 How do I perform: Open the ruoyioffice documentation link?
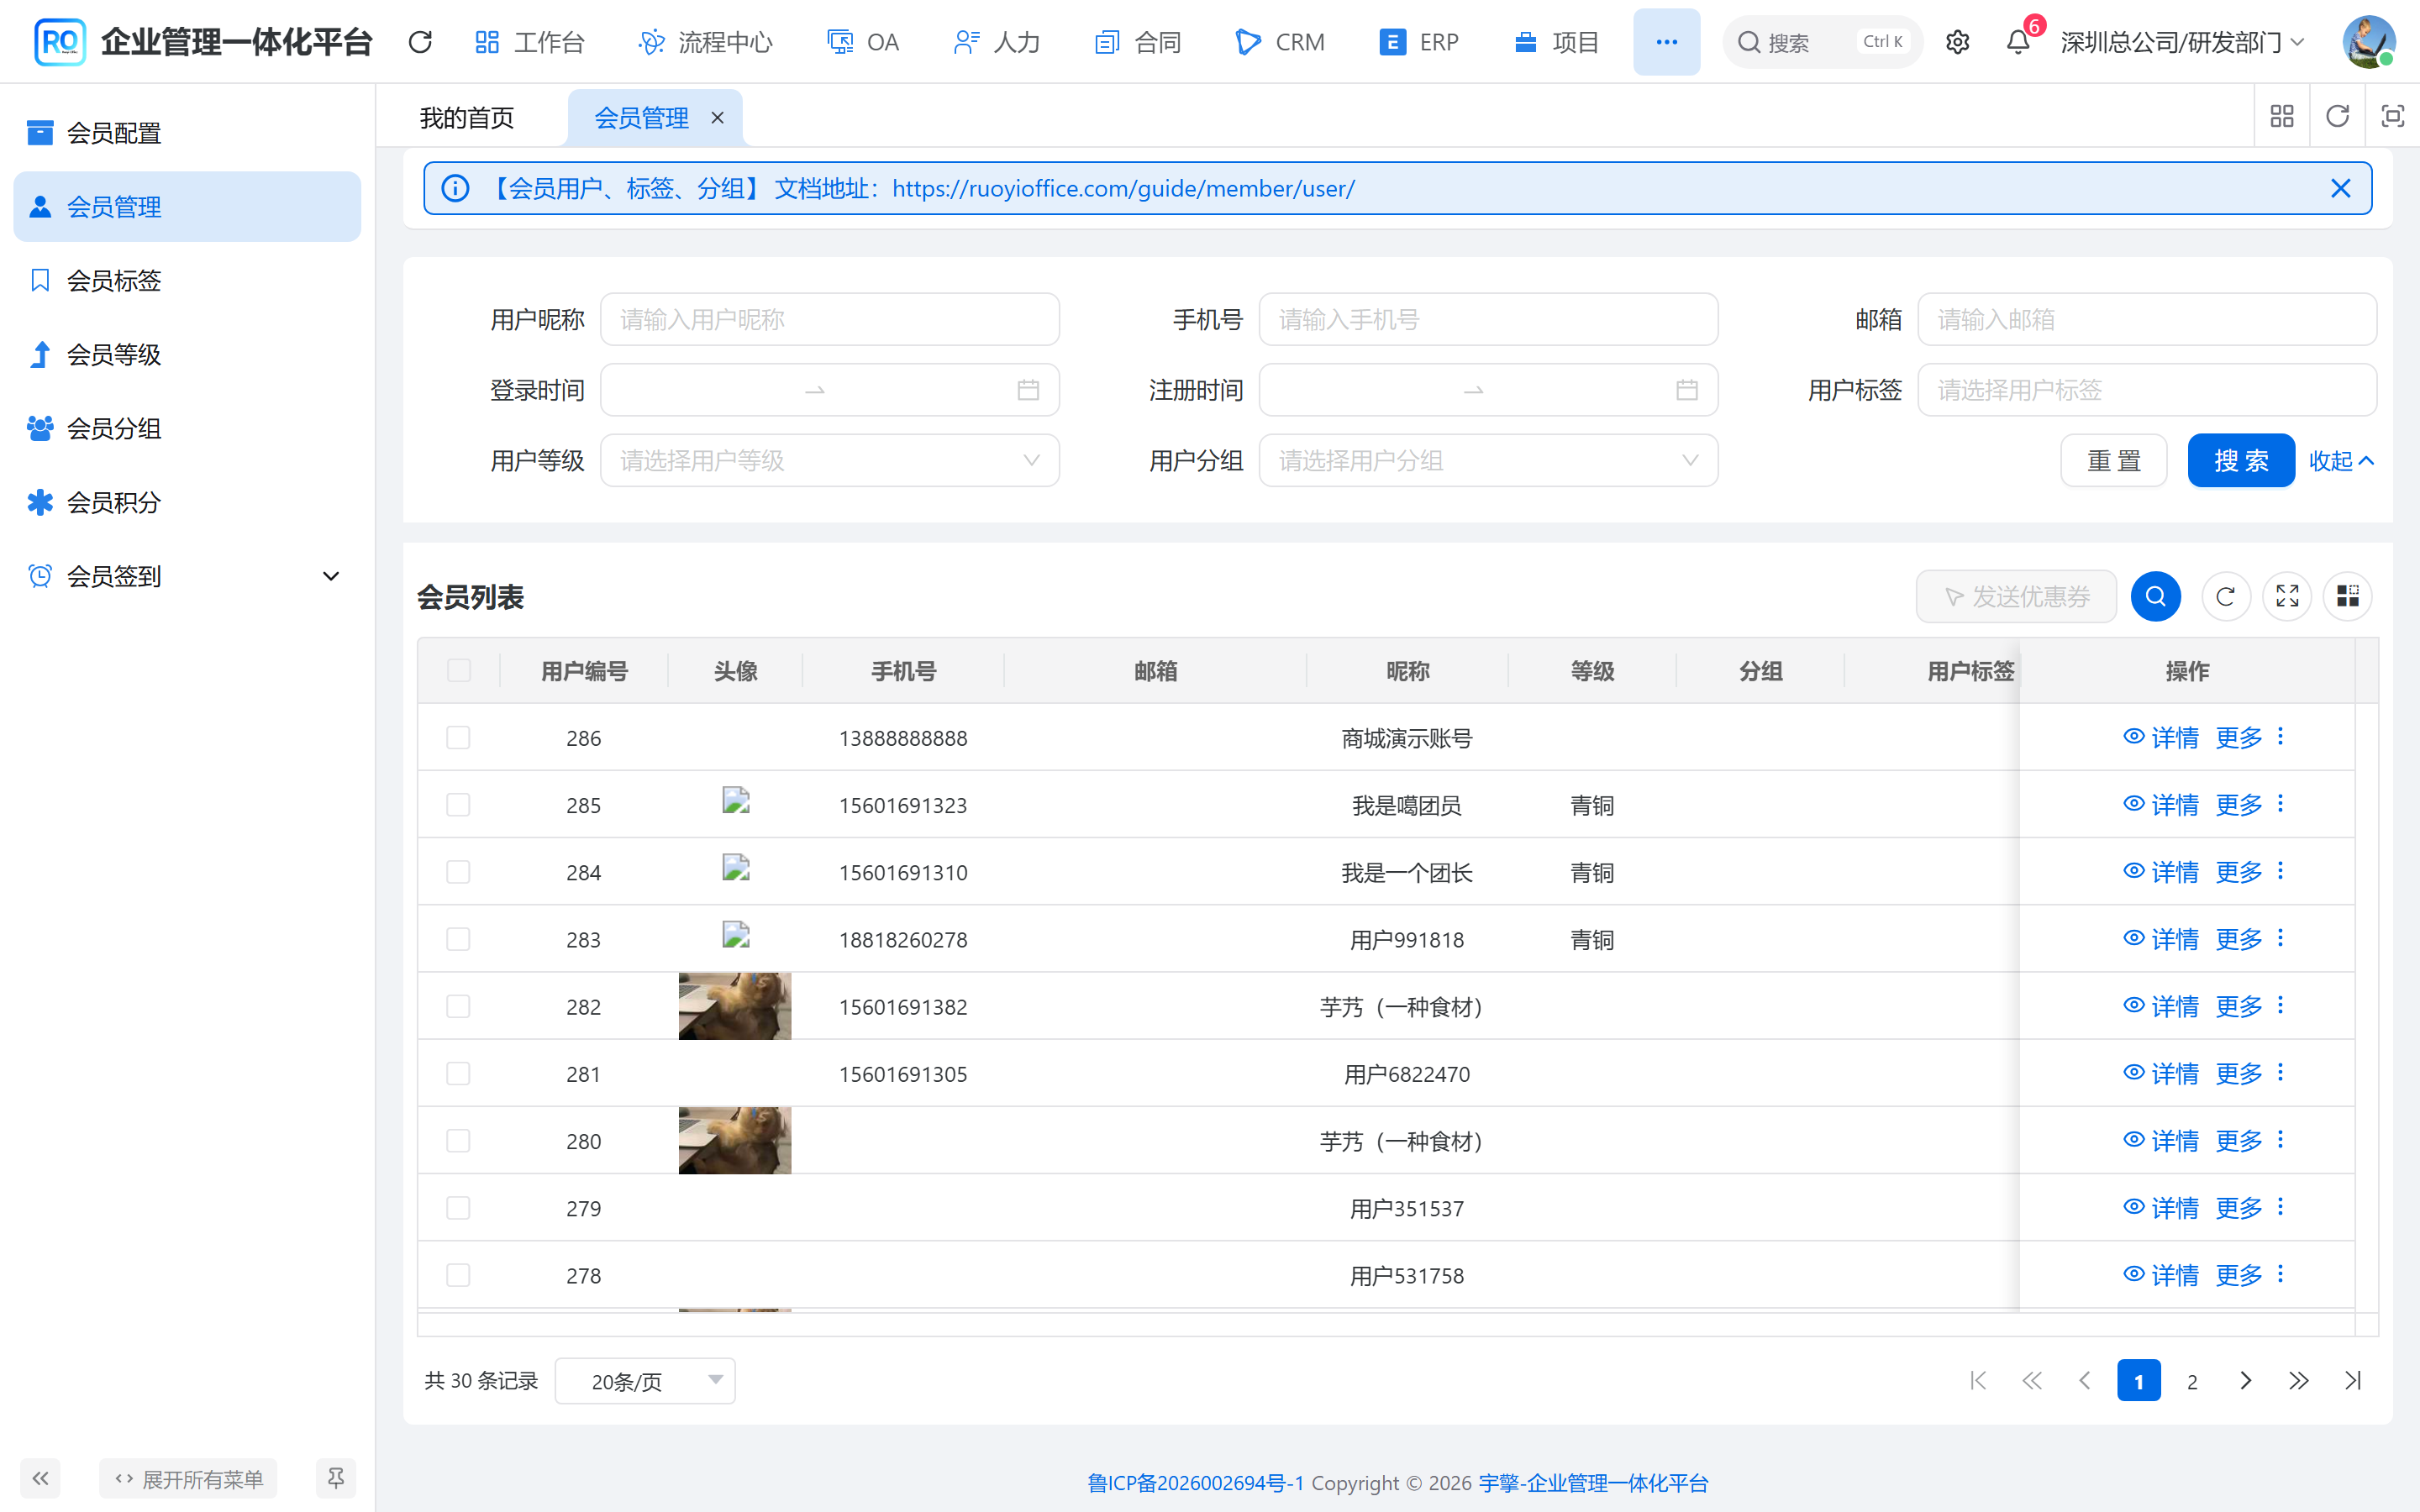coord(1123,189)
